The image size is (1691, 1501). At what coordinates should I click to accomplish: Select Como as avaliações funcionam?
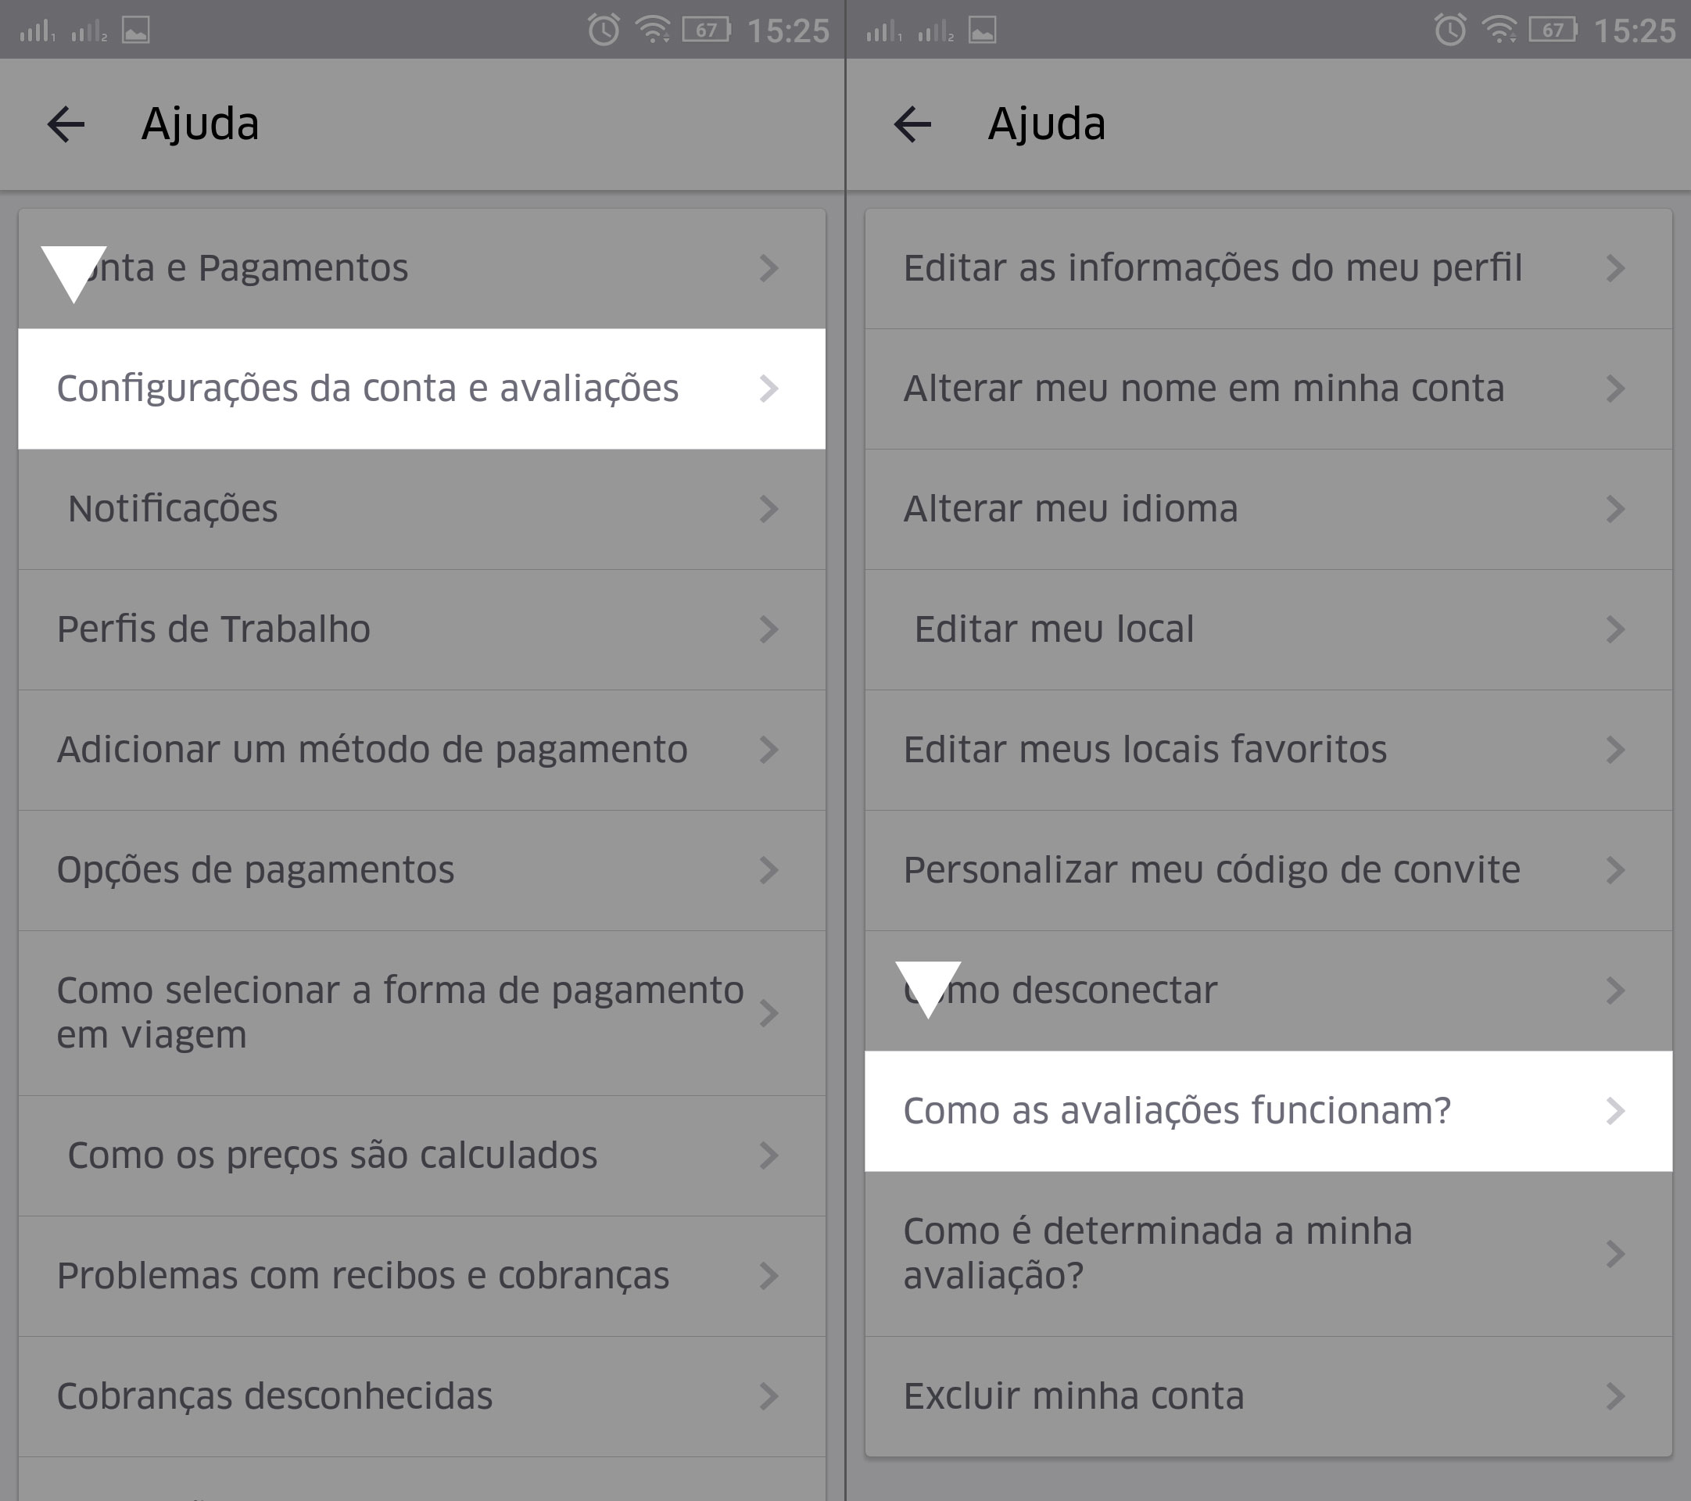click(x=1177, y=1111)
